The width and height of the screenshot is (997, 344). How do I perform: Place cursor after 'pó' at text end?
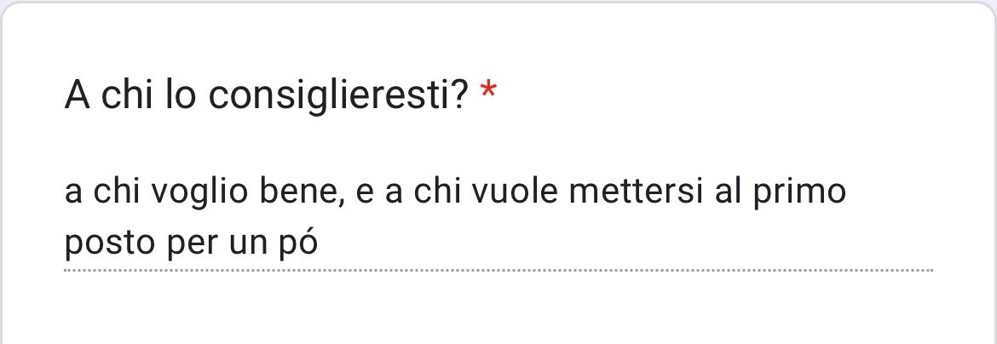[319, 244]
